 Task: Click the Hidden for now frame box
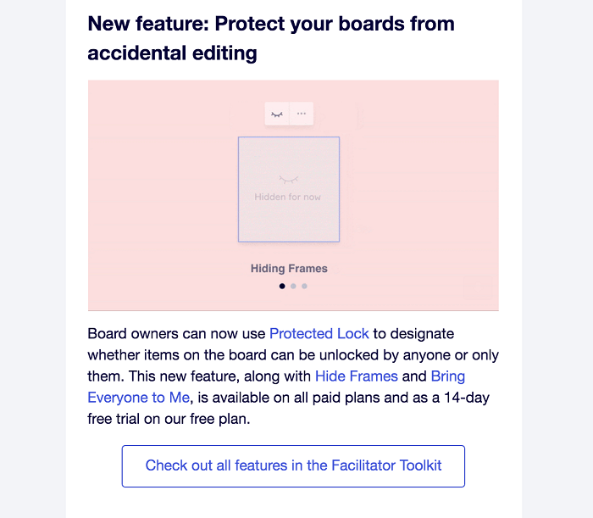coord(289,189)
